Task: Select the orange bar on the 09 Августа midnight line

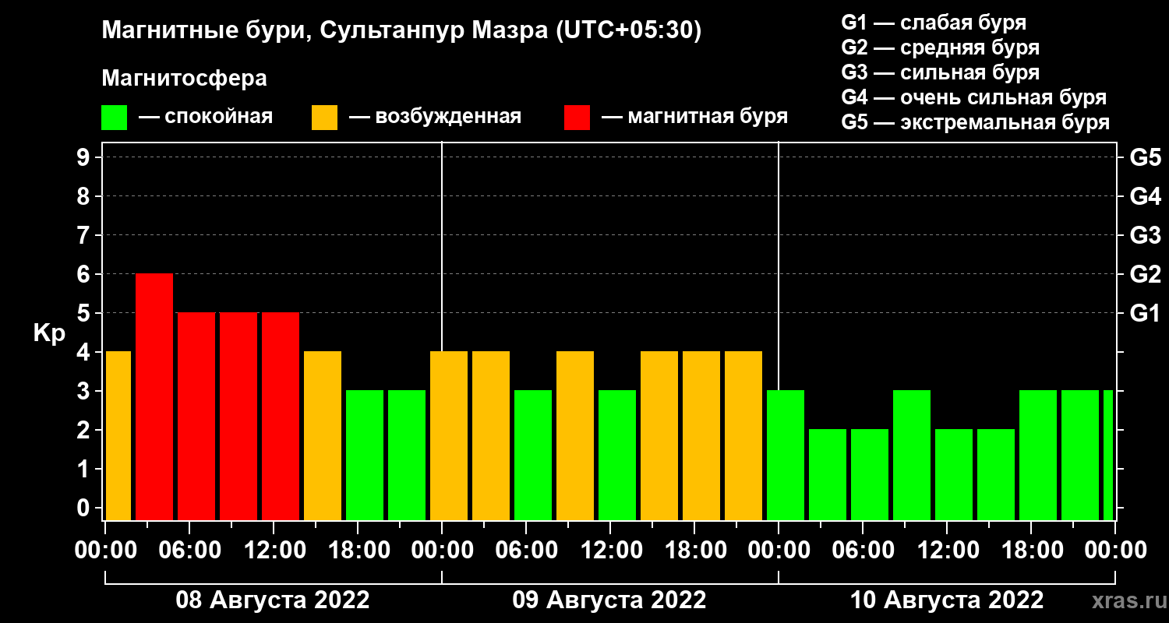Action: point(449,435)
